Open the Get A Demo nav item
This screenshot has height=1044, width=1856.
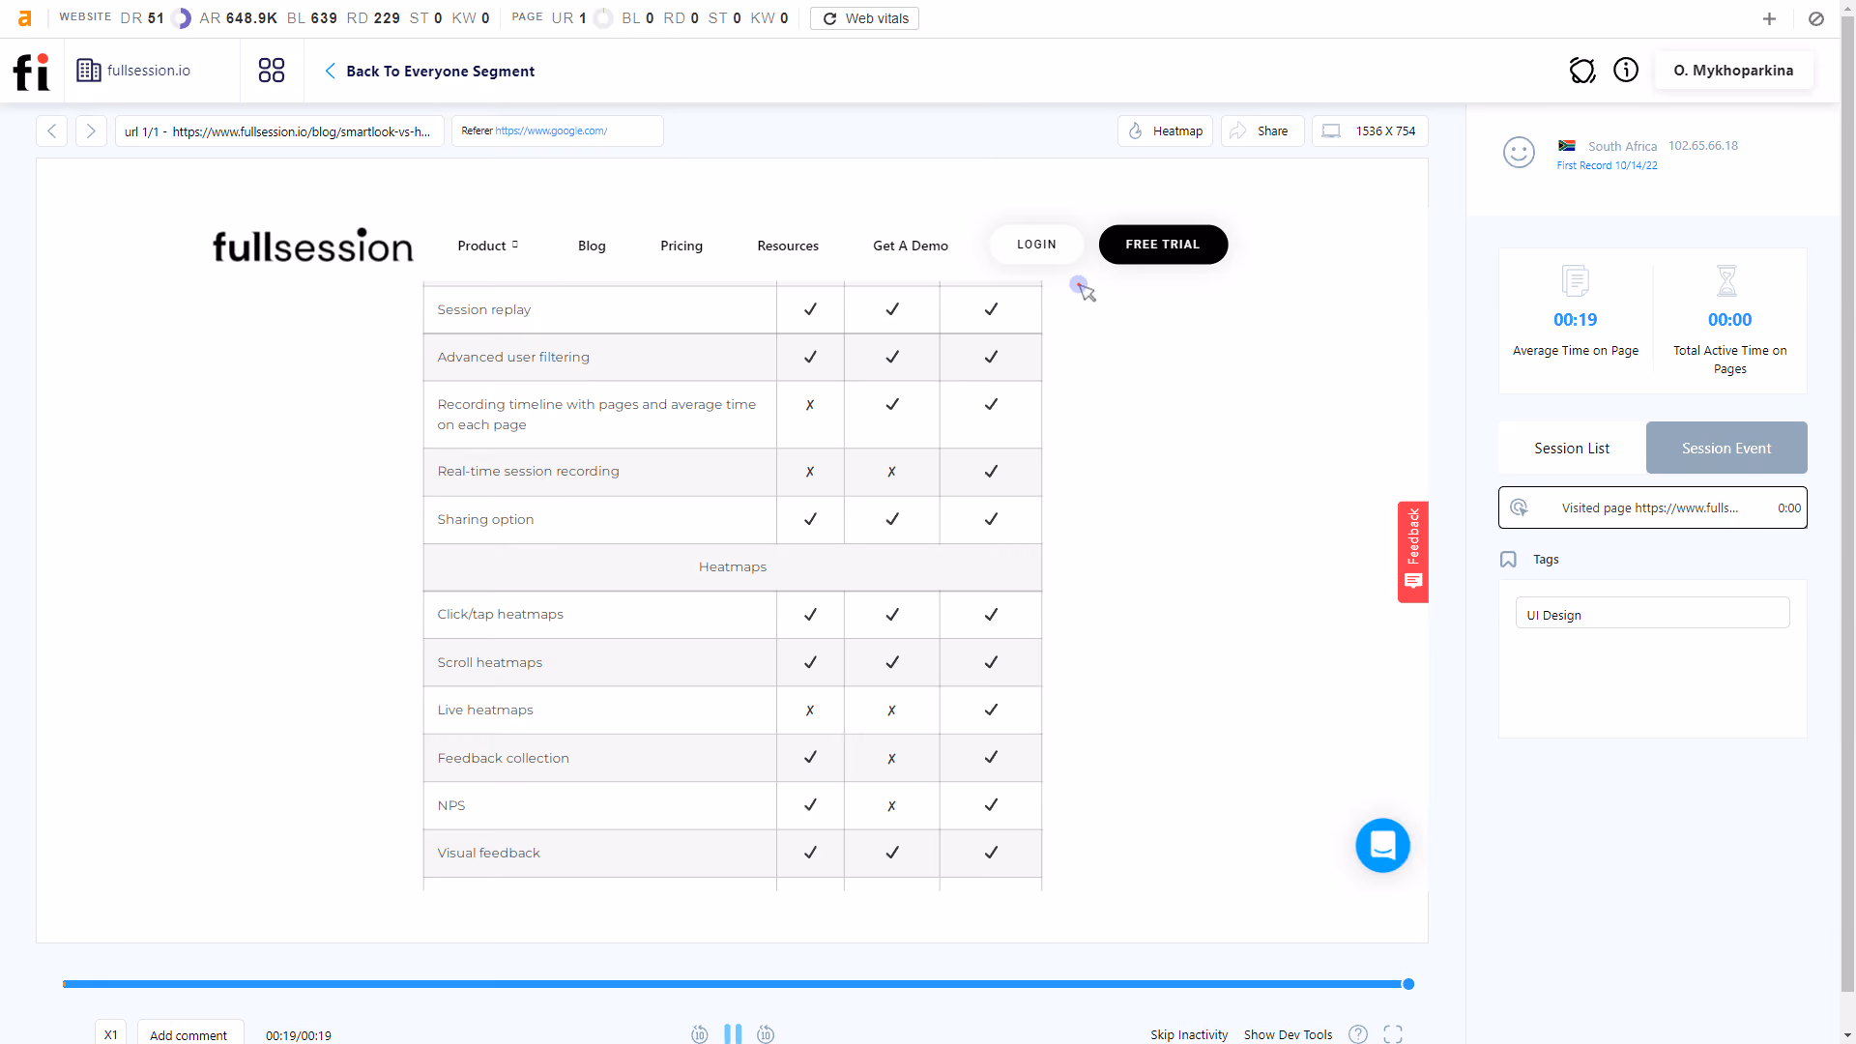(911, 246)
